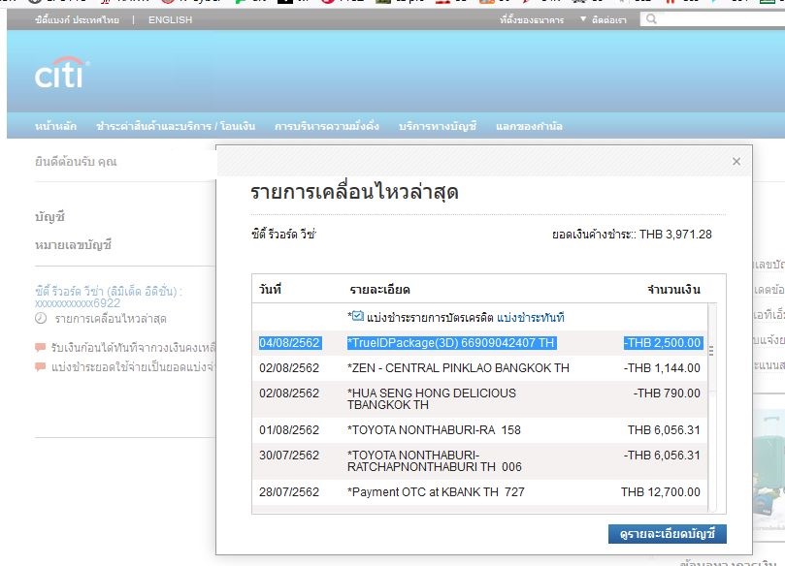Open ที่ตั้งของธนาคาร link
Viewport: 785px width, 566px height.
[532, 19]
